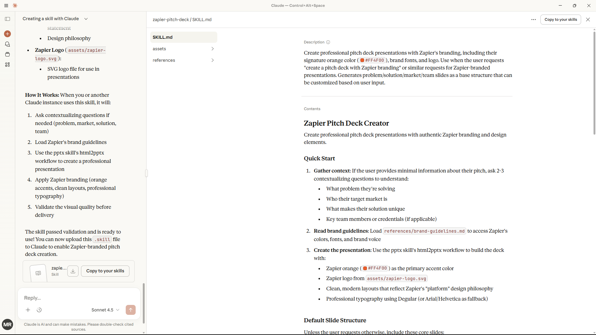596x335 pixels.
Task: Open the chats icon in sidebar
Action: [7, 44]
